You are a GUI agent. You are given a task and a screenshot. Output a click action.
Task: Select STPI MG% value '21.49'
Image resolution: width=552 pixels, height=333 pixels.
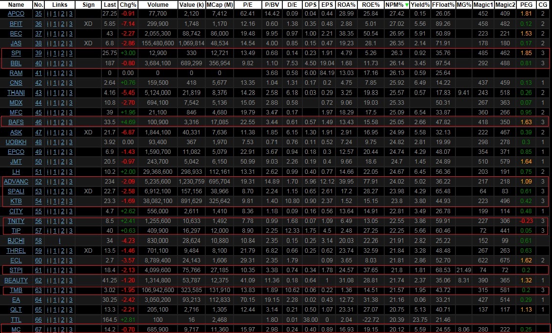(x=464, y=270)
